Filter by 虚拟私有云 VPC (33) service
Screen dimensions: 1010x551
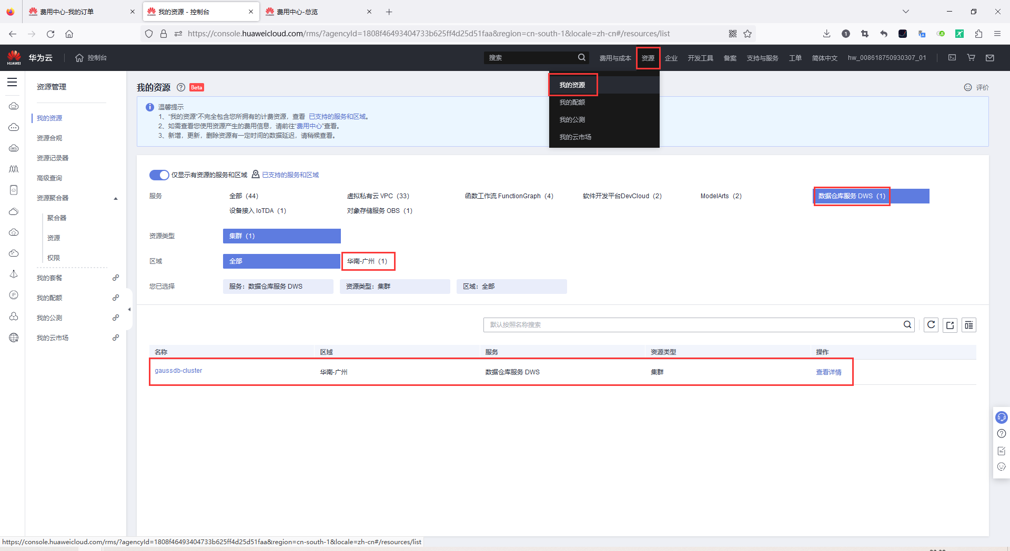378,196
